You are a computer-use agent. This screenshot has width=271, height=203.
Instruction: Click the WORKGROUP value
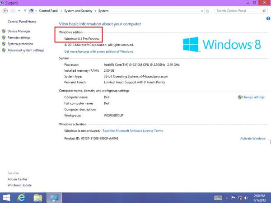[113, 115]
